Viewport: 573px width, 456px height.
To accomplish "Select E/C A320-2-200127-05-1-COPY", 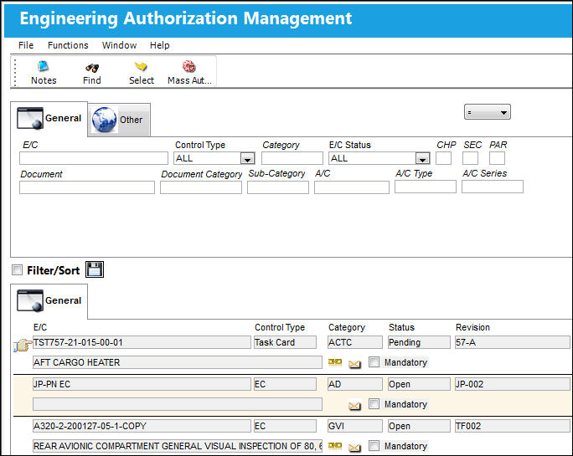I will [142, 426].
